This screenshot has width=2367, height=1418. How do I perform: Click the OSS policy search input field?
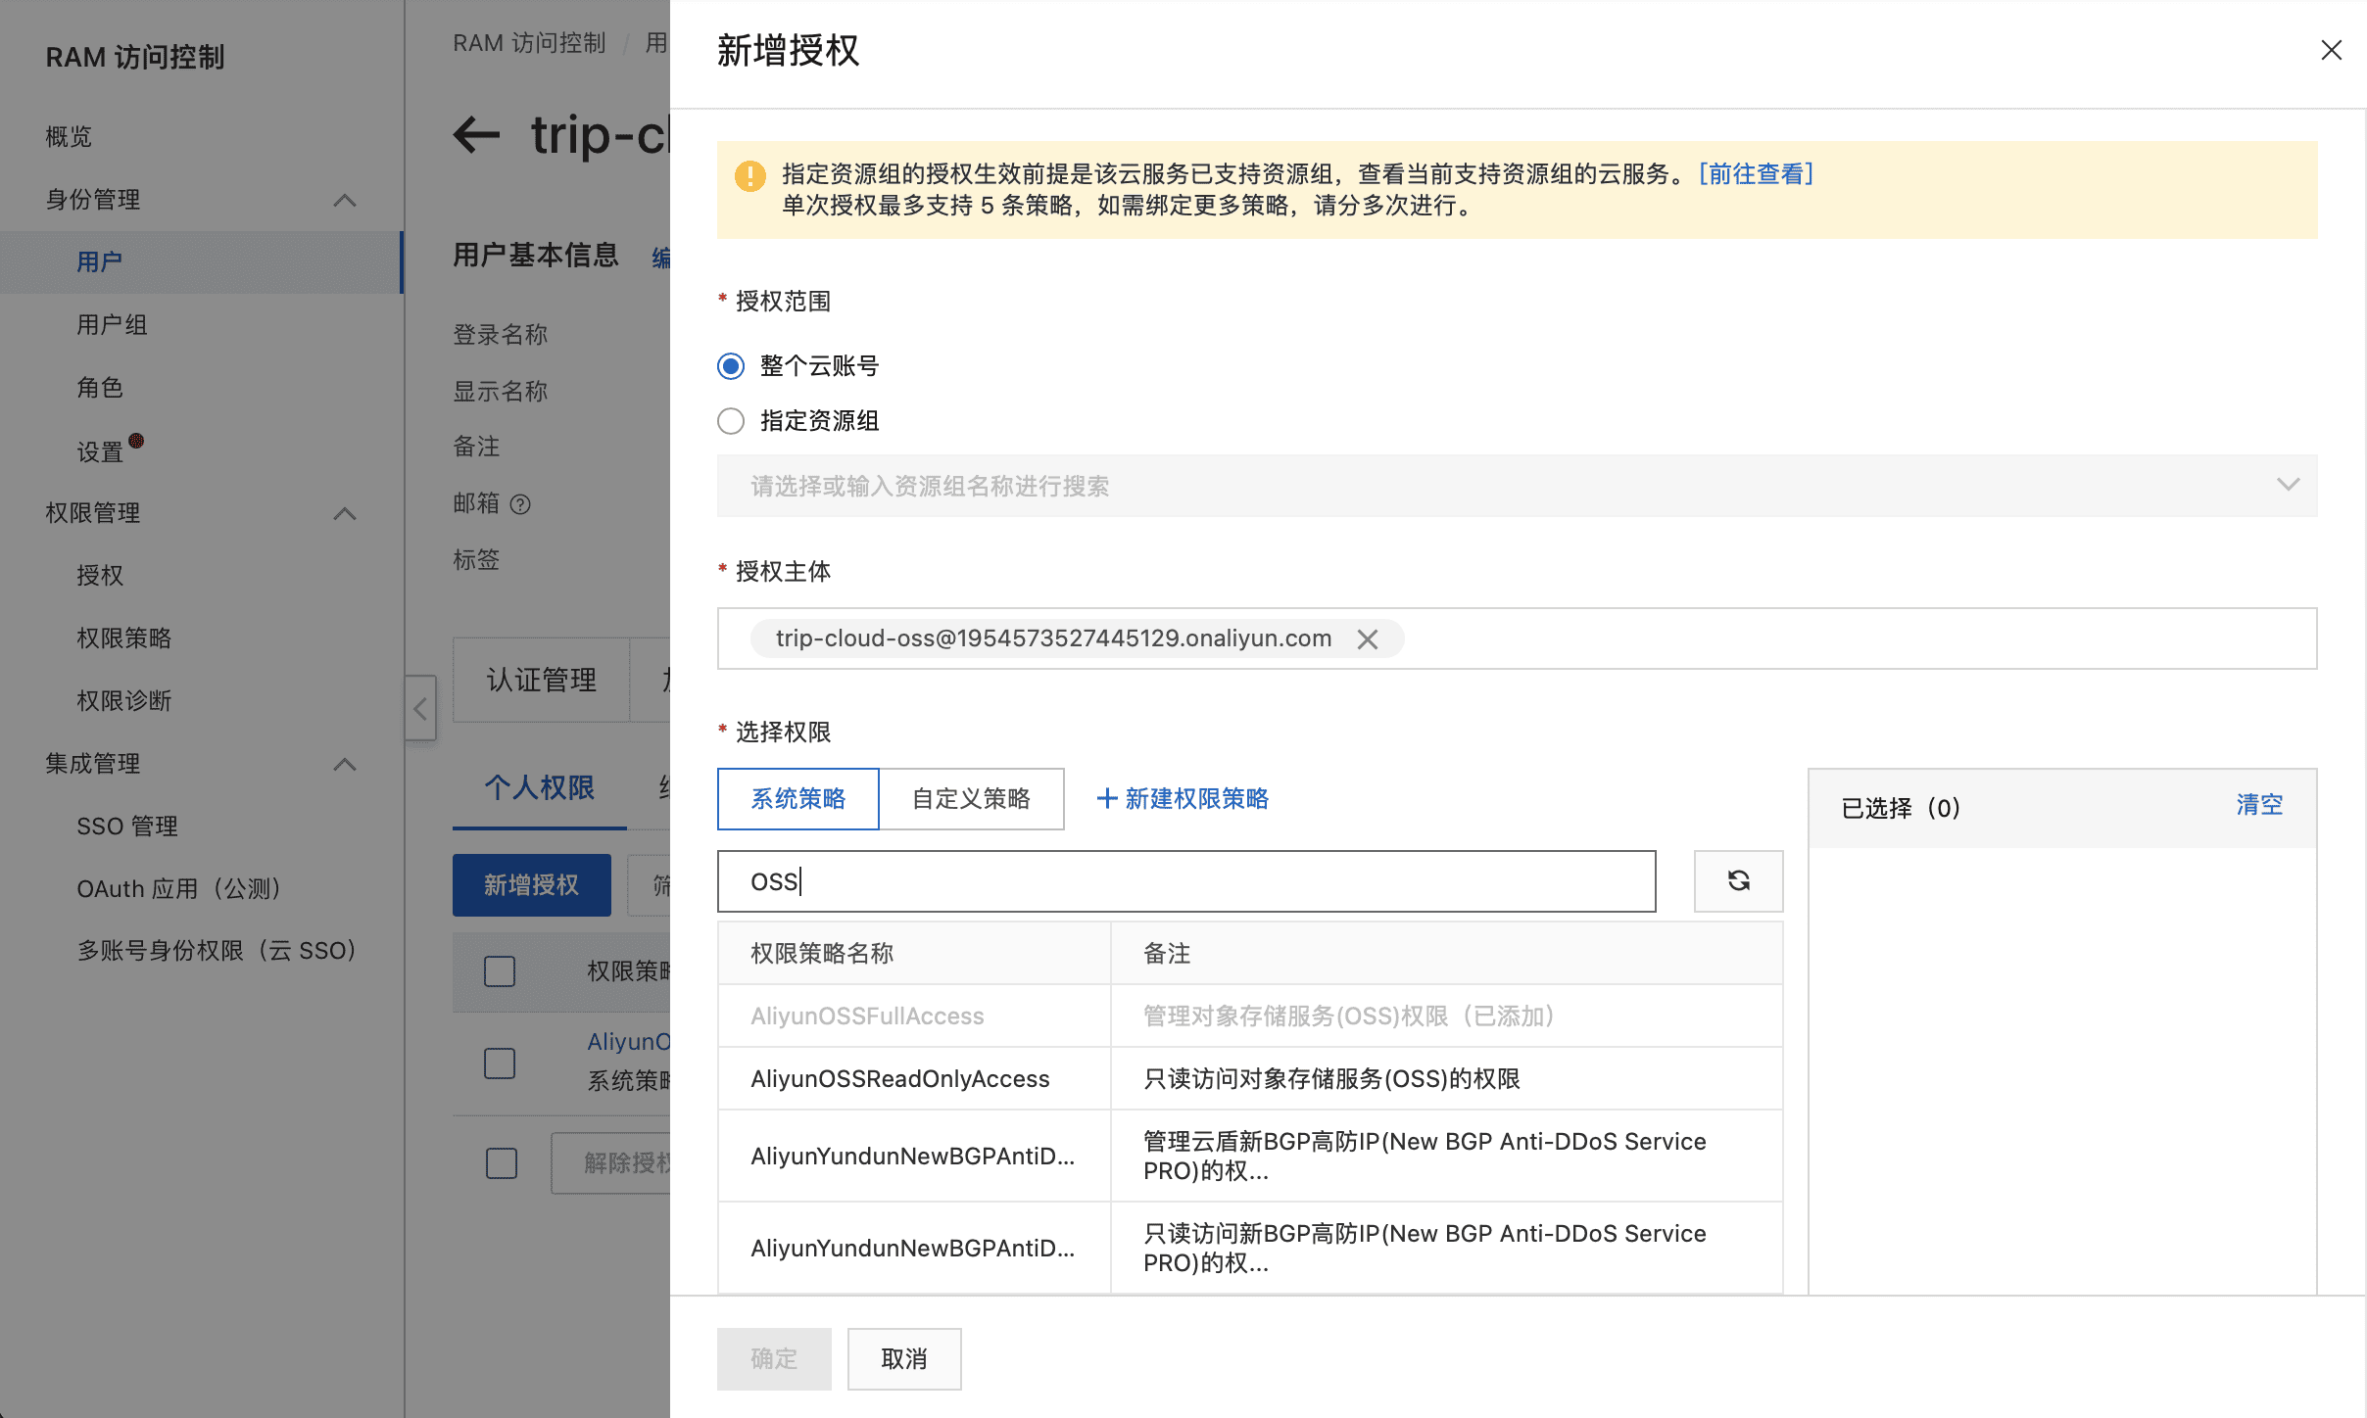point(1185,881)
